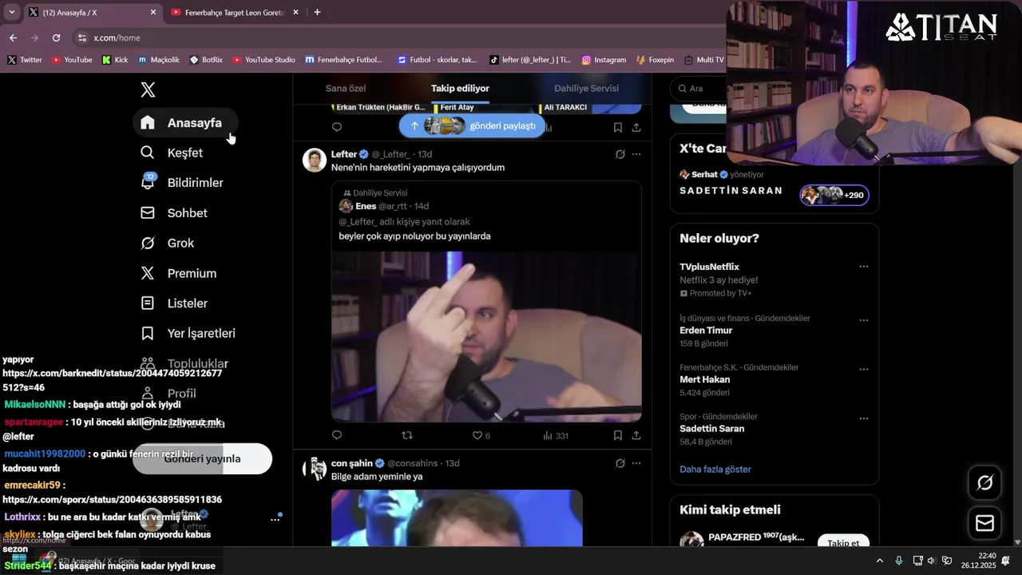Viewport: 1022px width, 575px height.
Task: Open Bildirimler notifications
Action: 182,183
